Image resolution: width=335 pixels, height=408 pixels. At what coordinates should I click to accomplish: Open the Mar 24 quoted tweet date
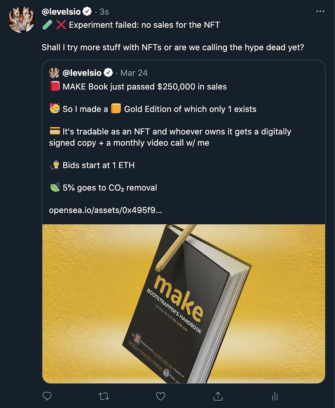[x=134, y=73]
